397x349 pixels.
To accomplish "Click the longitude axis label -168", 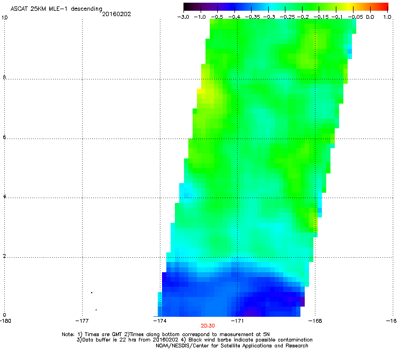I will coord(315,321).
